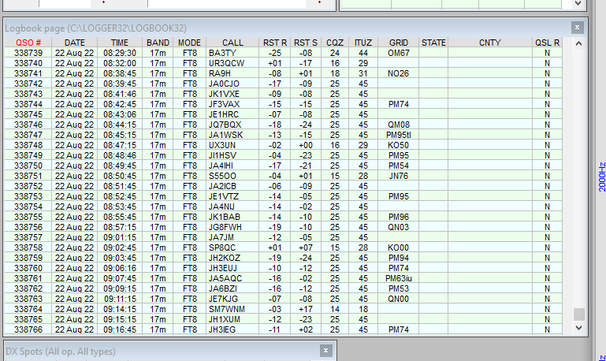This screenshot has height=361, width=606.
Task: Click callsign JE1HRC cell
Action: (x=232, y=114)
